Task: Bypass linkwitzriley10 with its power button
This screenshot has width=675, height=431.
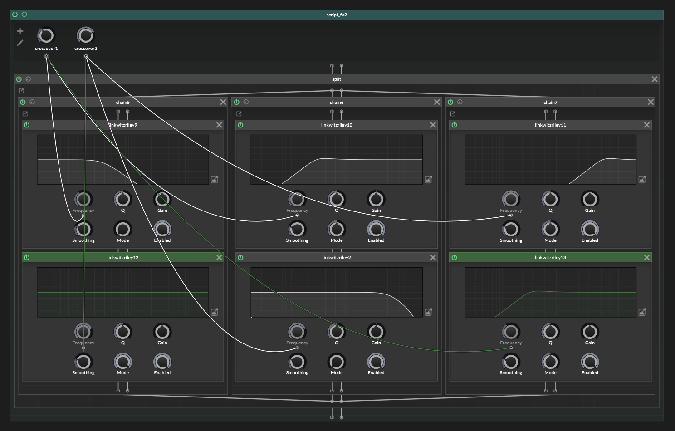Action: click(x=240, y=125)
